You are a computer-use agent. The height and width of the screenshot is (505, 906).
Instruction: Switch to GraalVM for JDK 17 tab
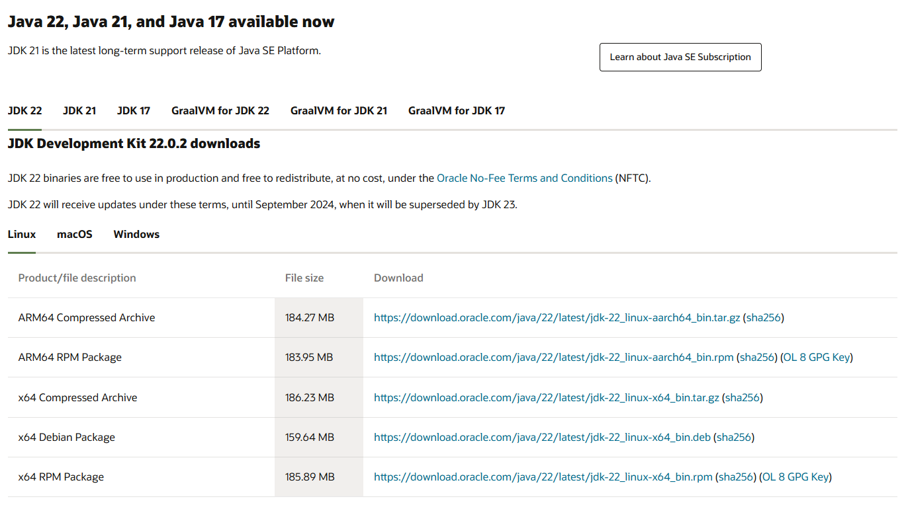(457, 110)
